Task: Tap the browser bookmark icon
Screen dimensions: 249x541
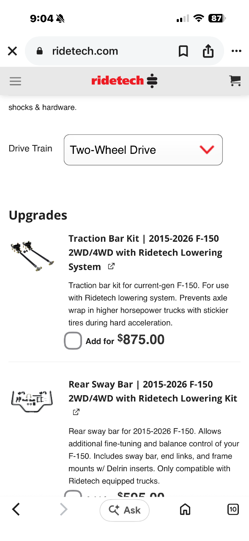Action: click(x=183, y=51)
